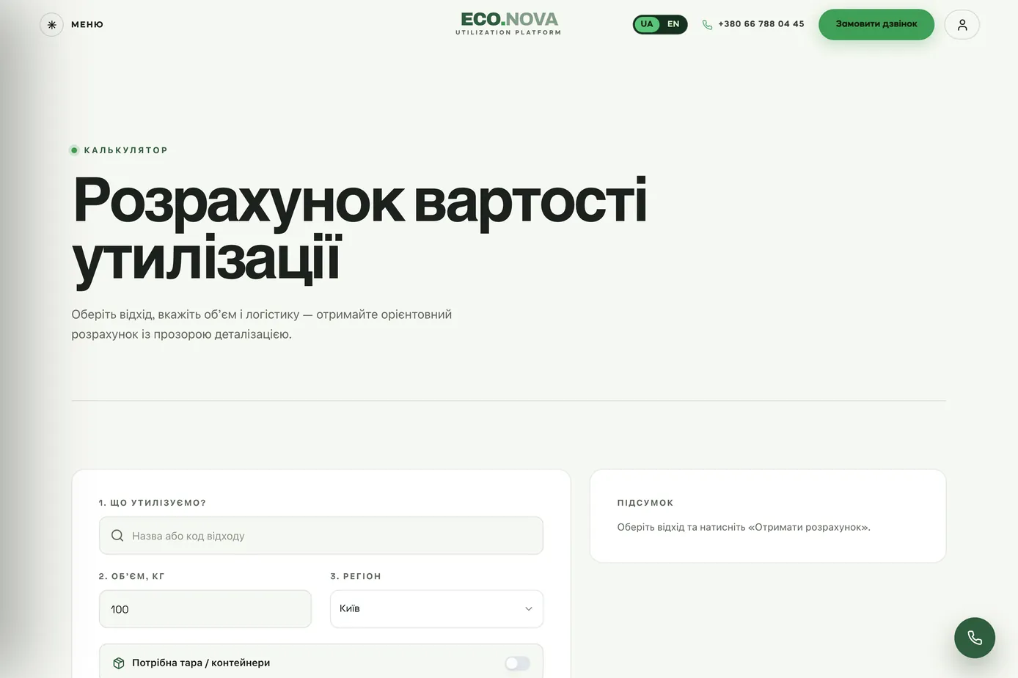Focus the Назва або код відходу field
Image resolution: width=1018 pixels, height=678 pixels.
(321, 536)
